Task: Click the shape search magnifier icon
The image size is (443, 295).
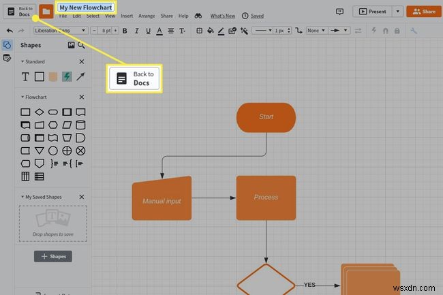Action: coord(81,45)
